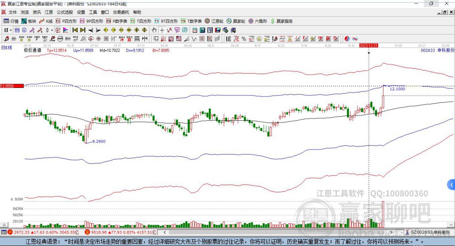This screenshot has height=246, width=455.
Task: Select the red pencil drawing tool
Action: point(6,39)
